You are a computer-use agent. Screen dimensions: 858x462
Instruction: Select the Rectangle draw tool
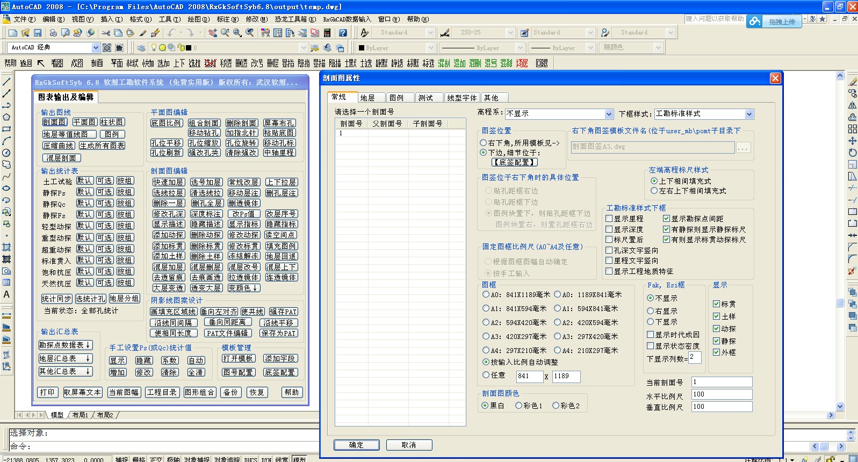[x=6, y=129]
